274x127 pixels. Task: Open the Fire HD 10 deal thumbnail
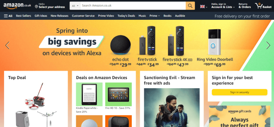point(119,94)
